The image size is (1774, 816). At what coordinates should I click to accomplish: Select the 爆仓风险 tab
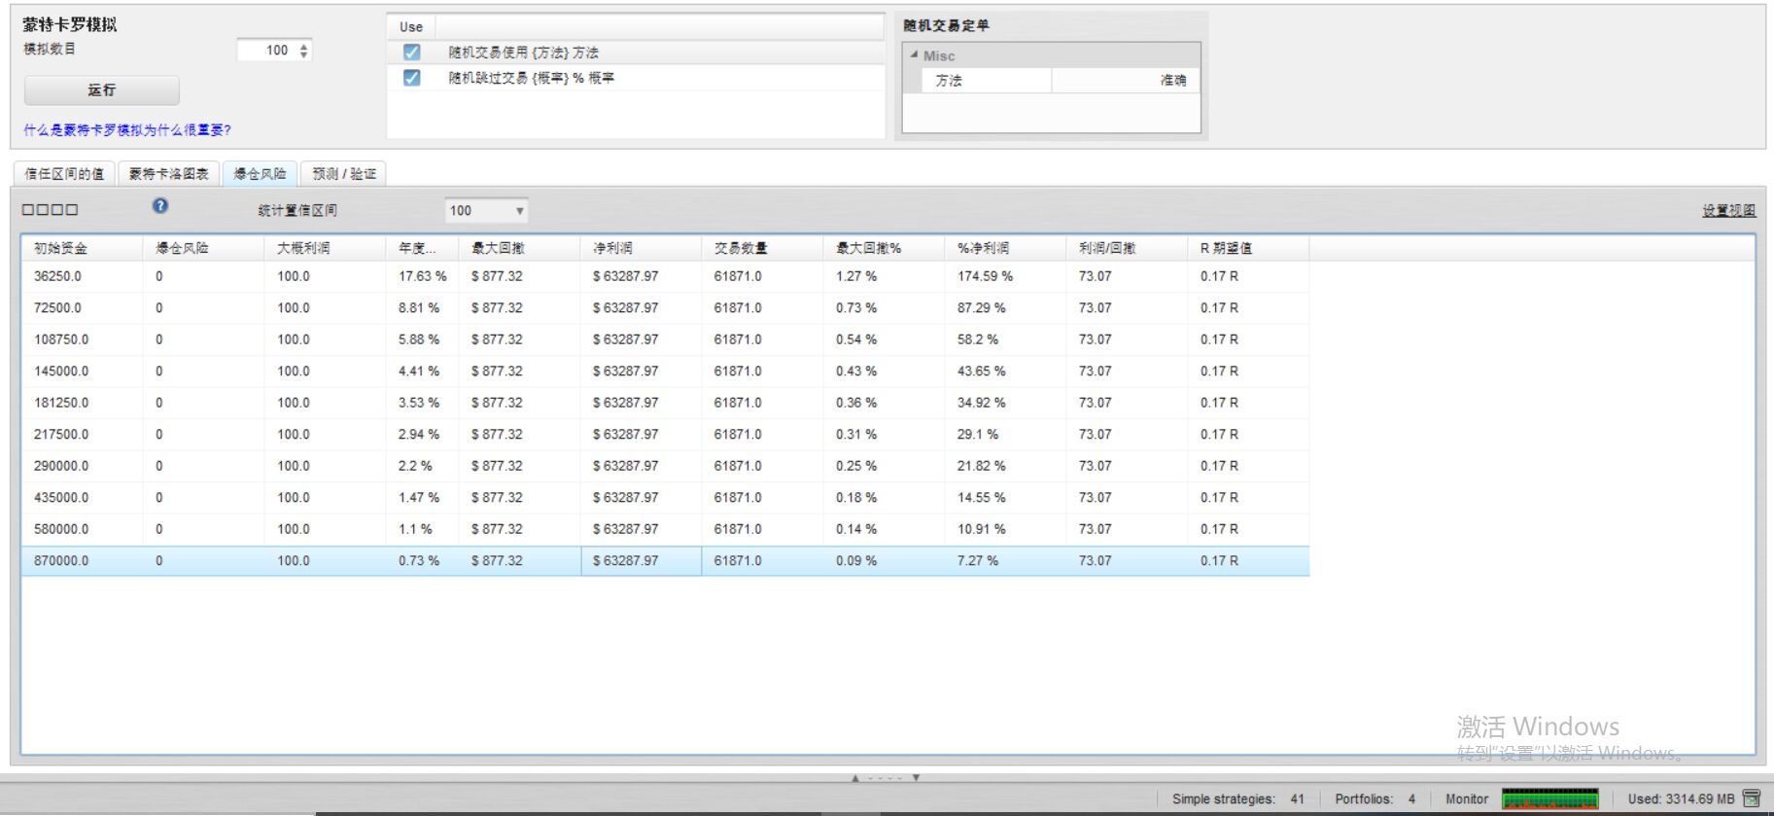point(260,174)
